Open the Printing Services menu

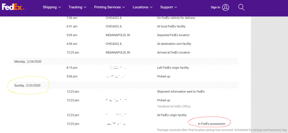pos(109,7)
